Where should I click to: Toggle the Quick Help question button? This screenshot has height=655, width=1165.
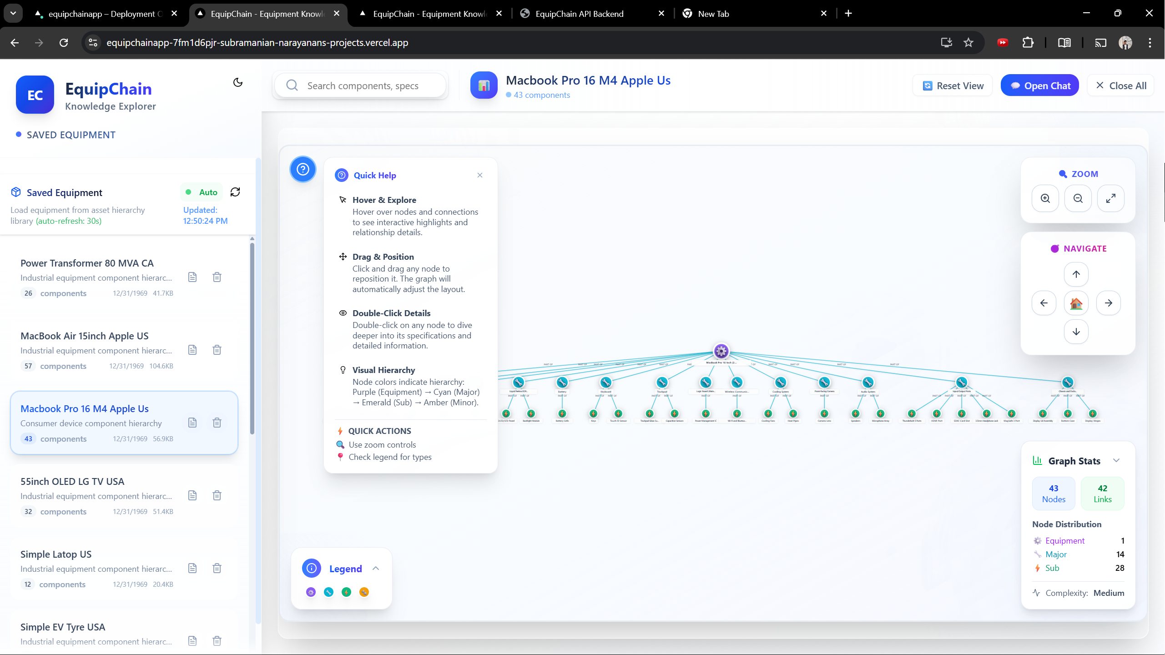point(303,169)
